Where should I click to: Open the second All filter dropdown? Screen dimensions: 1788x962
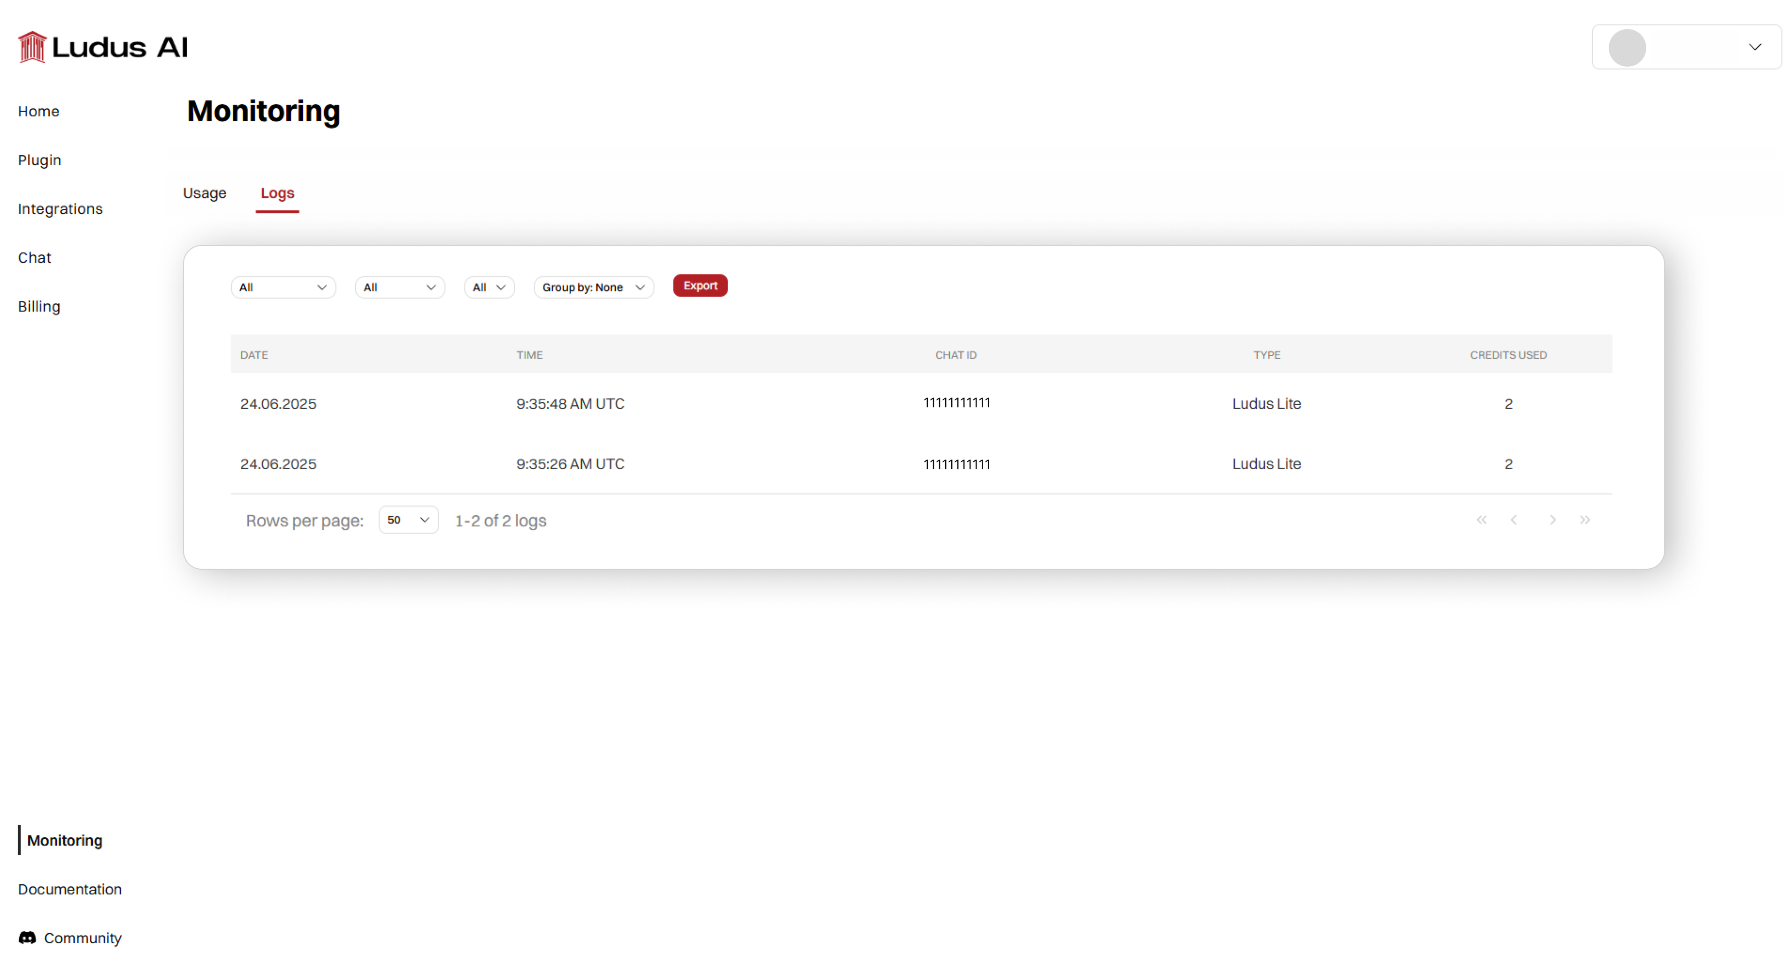pyautogui.click(x=400, y=287)
